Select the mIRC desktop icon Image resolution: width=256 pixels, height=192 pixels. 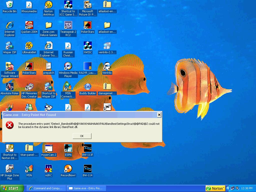tap(48, 169)
